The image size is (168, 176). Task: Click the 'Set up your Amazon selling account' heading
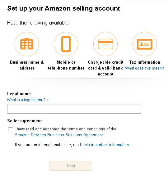(x=63, y=8)
